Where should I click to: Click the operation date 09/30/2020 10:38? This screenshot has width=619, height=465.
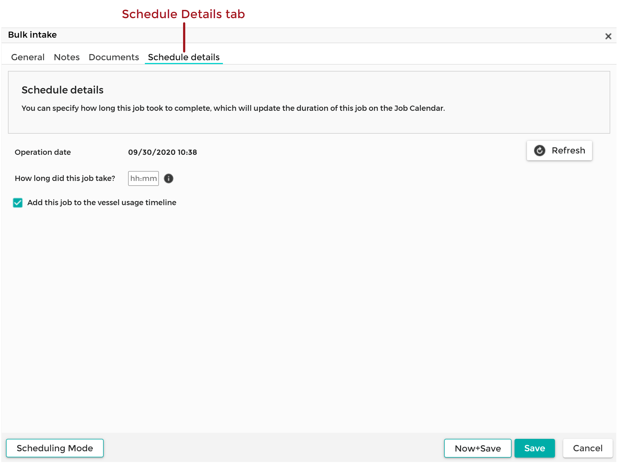coord(163,152)
